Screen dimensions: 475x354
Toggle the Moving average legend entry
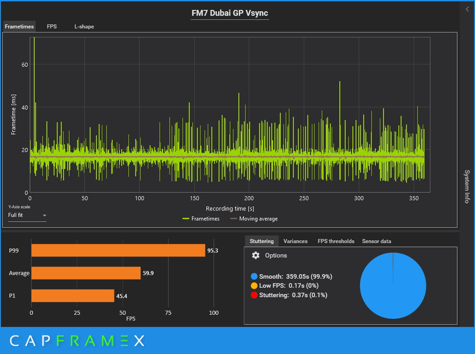pyautogui.click(x=254, y=219)
